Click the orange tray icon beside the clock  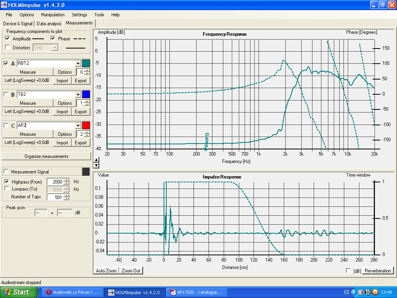click(x=375, y=292)
